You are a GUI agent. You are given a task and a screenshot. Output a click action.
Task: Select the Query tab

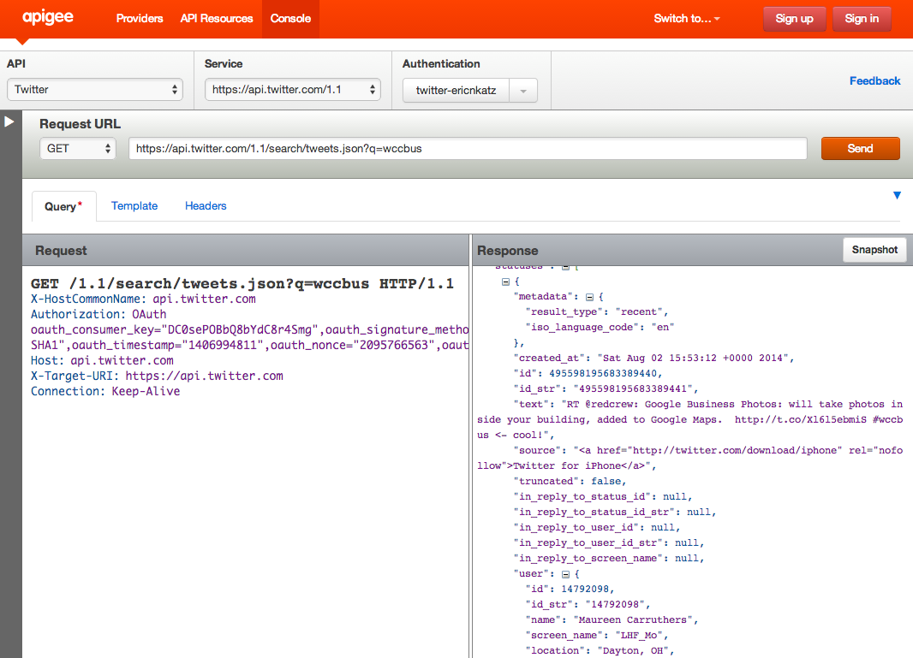tap(63, 206)
